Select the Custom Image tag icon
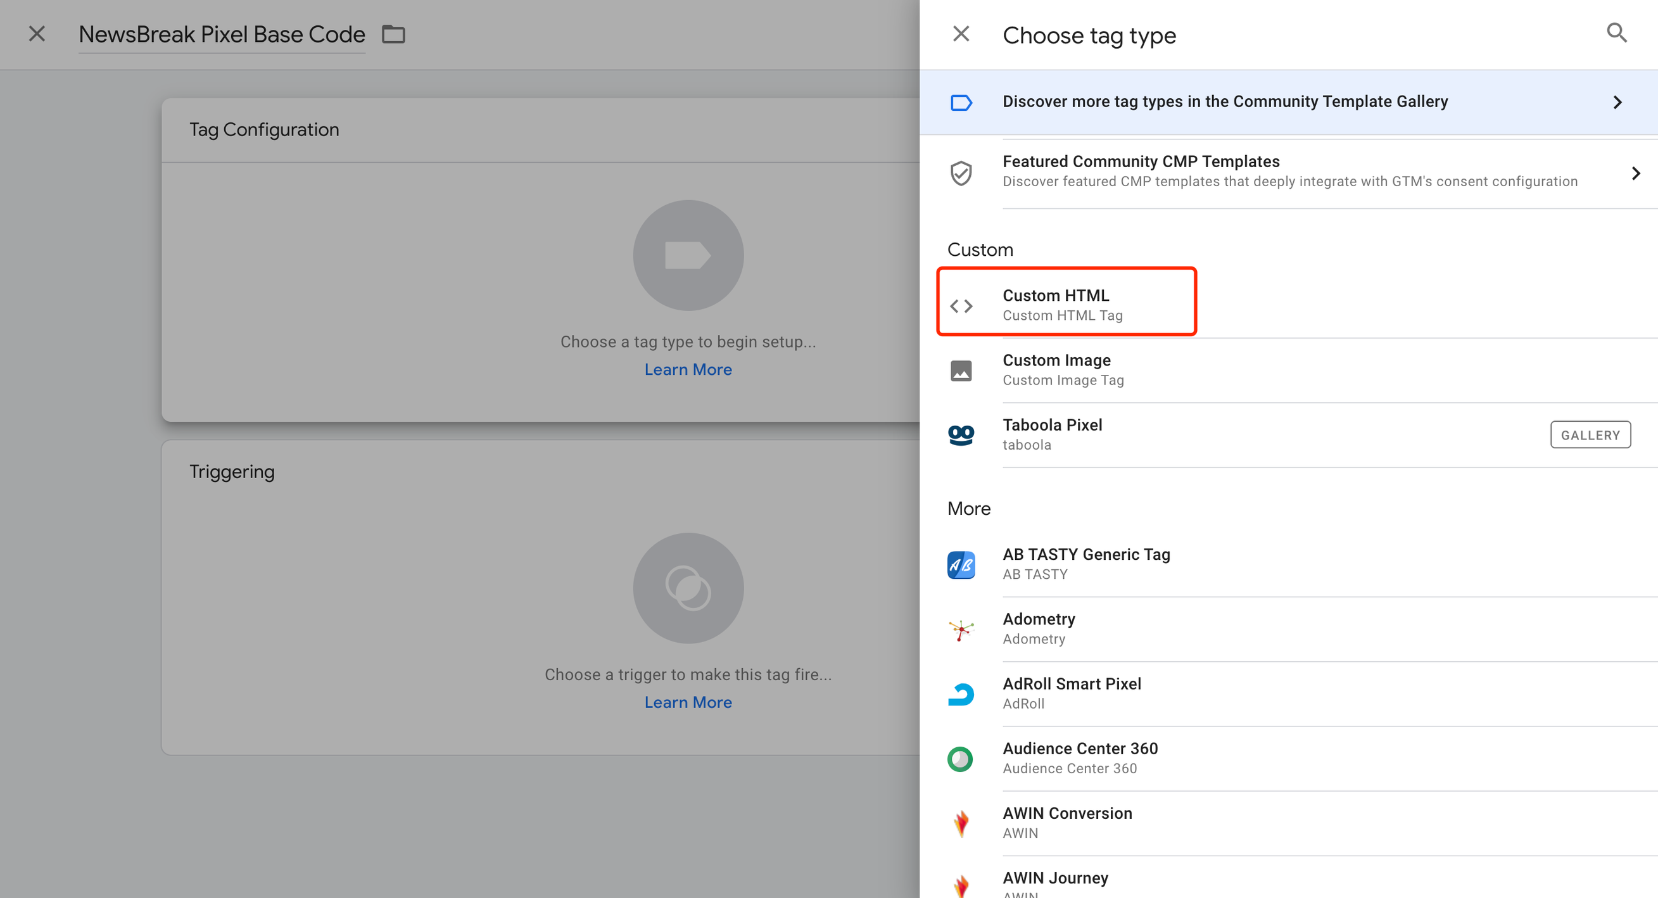1658x898 pixels. pos(960,370)
